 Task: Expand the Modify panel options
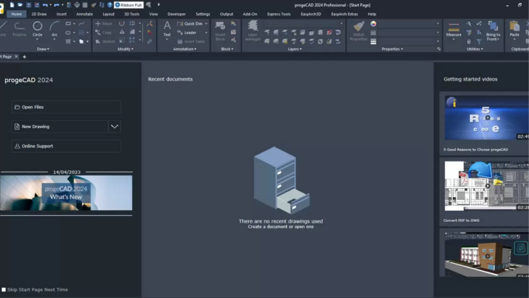tap(125, 49)
